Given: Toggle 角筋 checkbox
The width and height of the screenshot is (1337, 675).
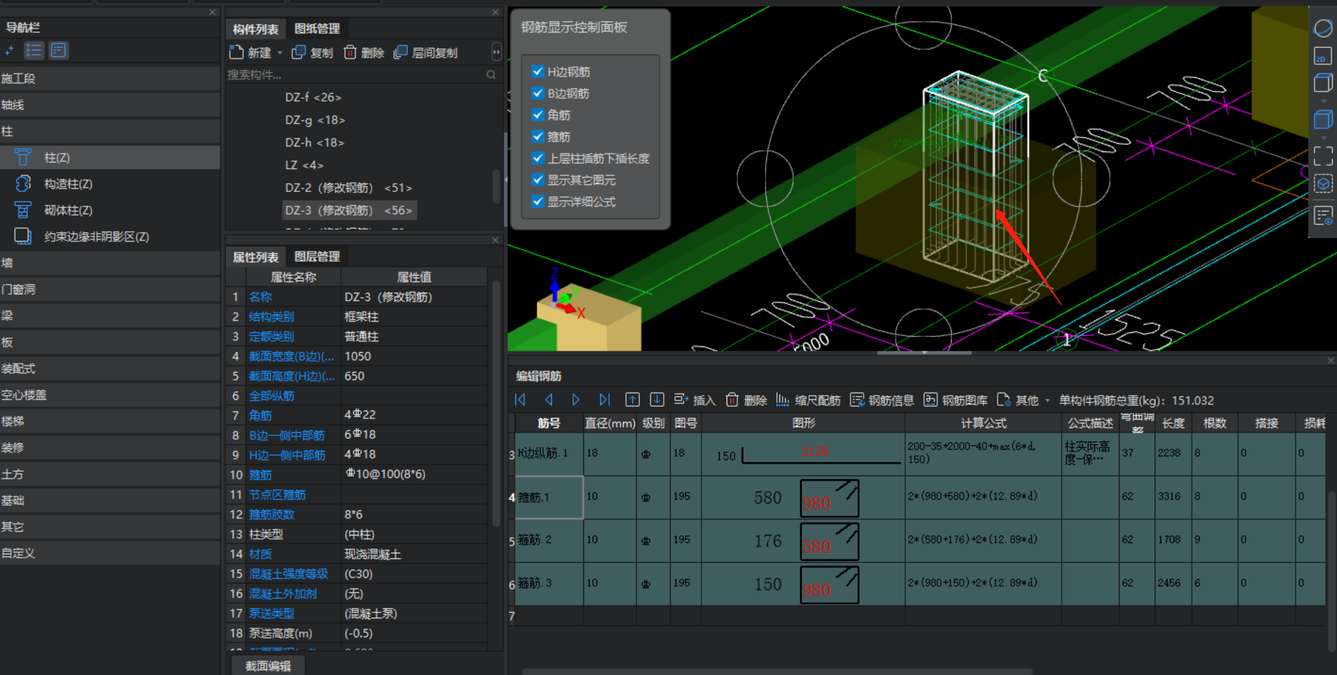Looking at the screenshot, I should [537, 115].
